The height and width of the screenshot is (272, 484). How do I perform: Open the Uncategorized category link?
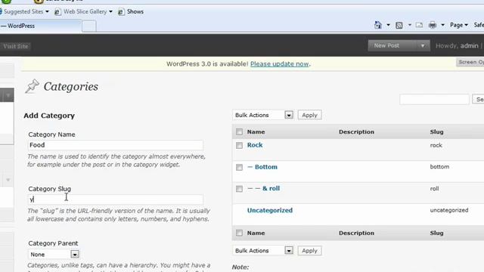pyautogui.click(x=270, y=210)
